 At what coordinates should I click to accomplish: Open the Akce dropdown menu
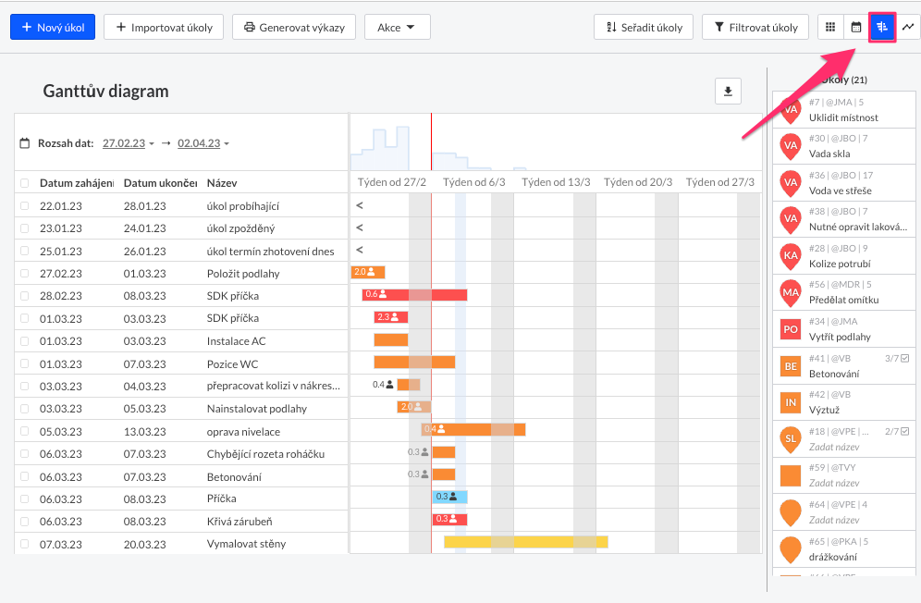(x=397, y=27)
